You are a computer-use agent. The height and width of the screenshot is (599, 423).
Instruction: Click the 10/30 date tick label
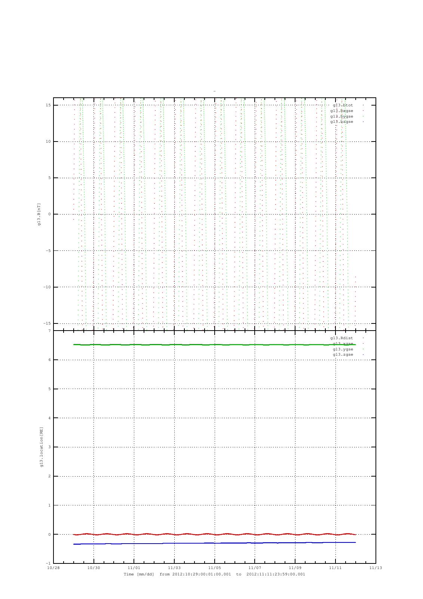[x=94, y=568]
